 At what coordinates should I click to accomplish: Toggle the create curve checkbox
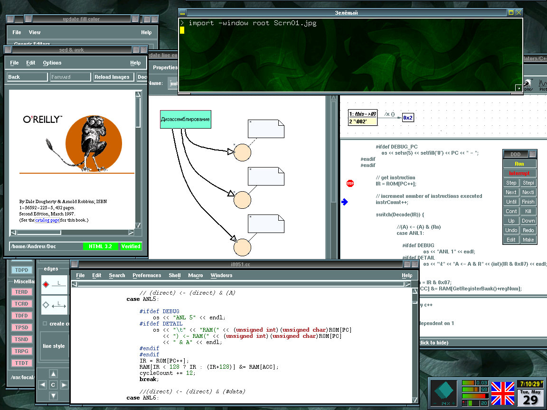(x=45, y=324)
